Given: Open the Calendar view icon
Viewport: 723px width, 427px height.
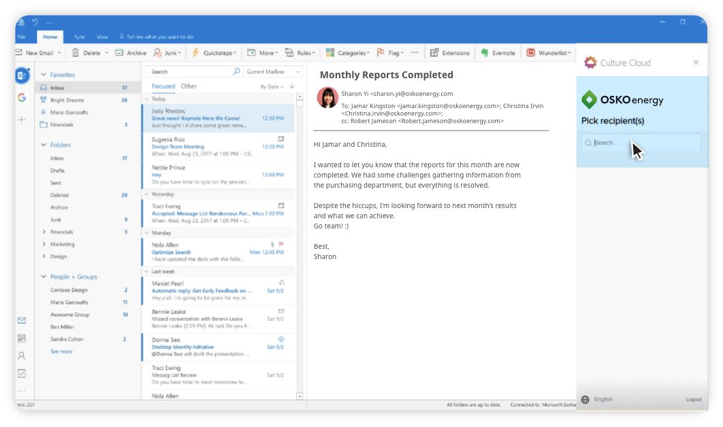Looking at the screenshot, I should coord(22,339).
